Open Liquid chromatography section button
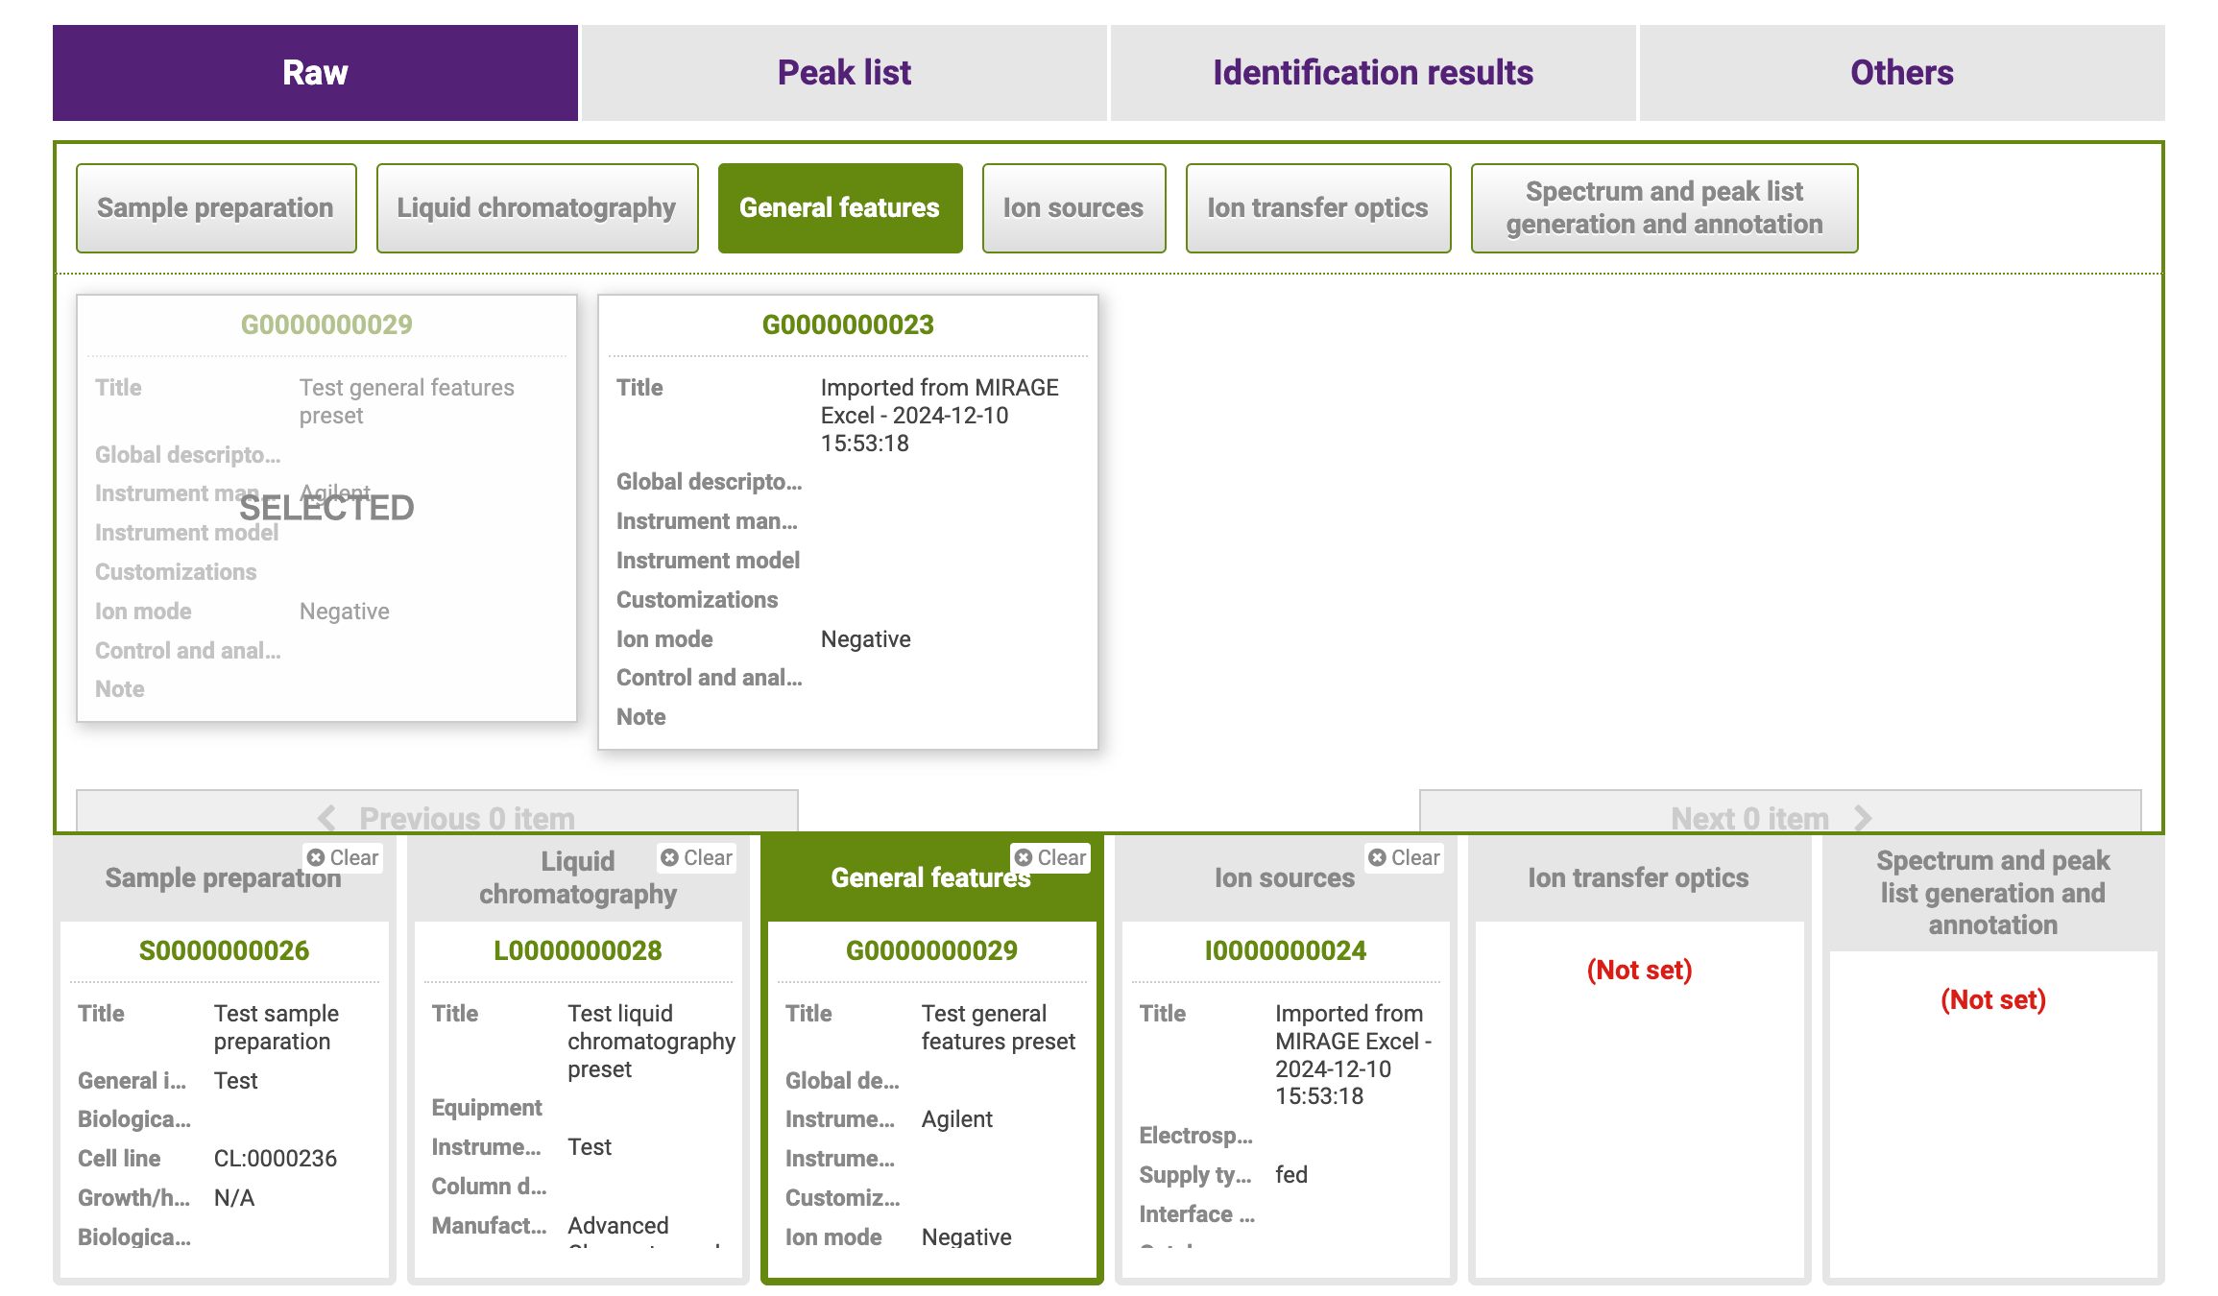 (x=537, y=208)
